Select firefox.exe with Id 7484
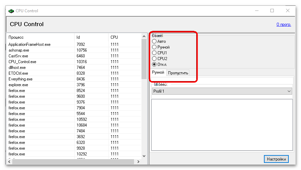 (x=74, y=131)
